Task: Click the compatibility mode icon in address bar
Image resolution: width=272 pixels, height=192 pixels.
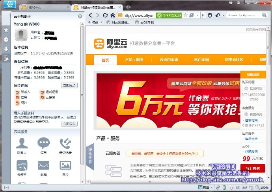Action: pos(192,15)
